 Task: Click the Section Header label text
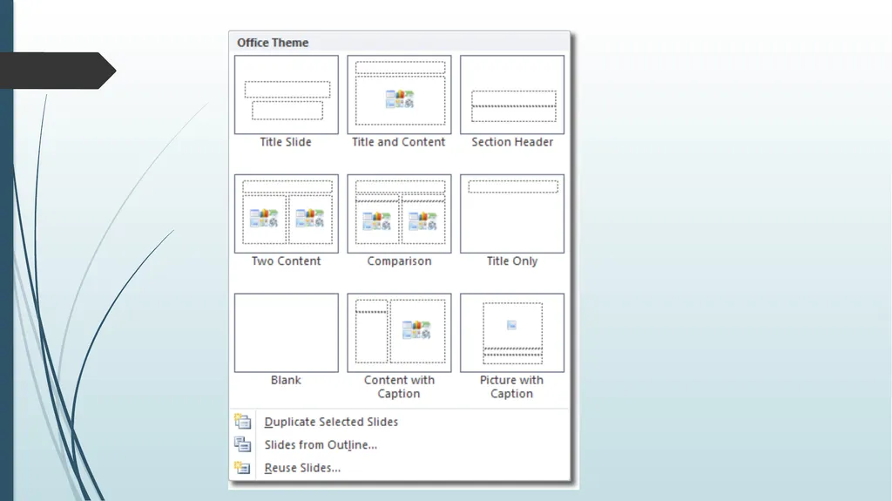tap(512, 142)
